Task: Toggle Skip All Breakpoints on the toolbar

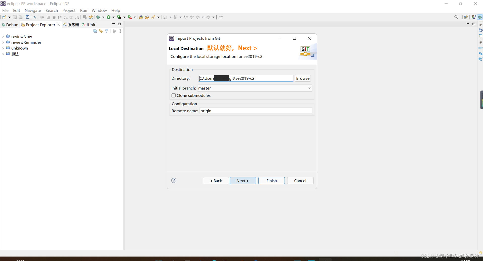Action: tap(34, 17)
